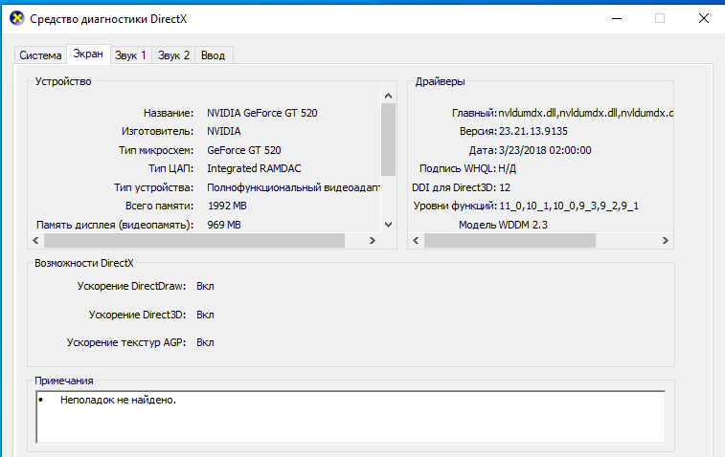725x457 pixels.
Task: Click the Устройство vertical scrollbar thumb
Action: point(389,140)
